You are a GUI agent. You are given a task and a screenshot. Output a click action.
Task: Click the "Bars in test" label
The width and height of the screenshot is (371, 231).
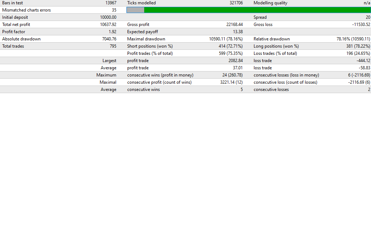pyautogui.click(x=12, y=3)
